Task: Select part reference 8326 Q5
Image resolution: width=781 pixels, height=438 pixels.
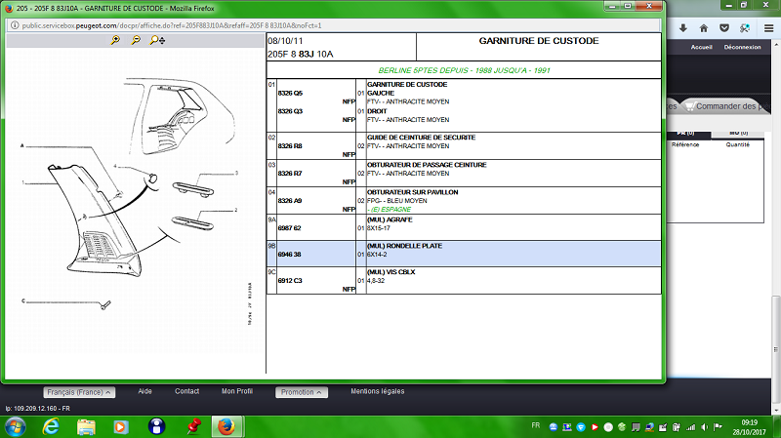Action: tap(290, 93)
